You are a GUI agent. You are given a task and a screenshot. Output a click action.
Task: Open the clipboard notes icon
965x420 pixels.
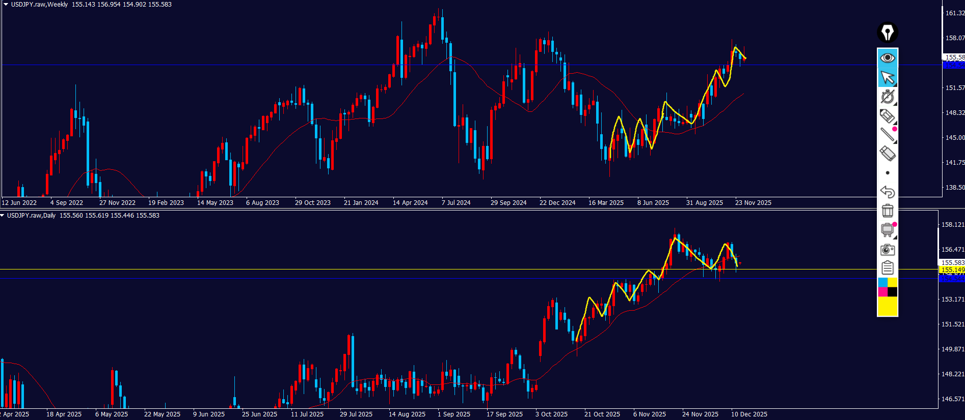tap(887, 267)
